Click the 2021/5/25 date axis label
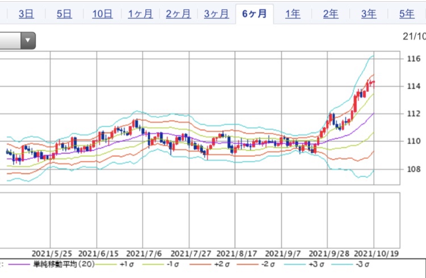 (52, 254)
